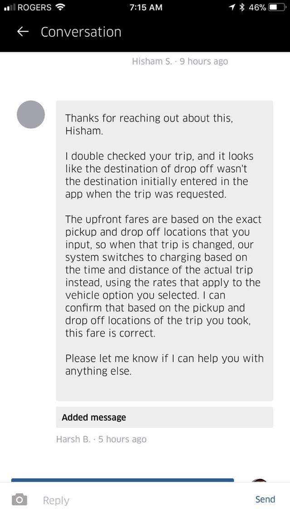The width and height of the screenshot is (290, 517).
Task: Tap the 7:15 AM clock
Action: tap(145, 7)
